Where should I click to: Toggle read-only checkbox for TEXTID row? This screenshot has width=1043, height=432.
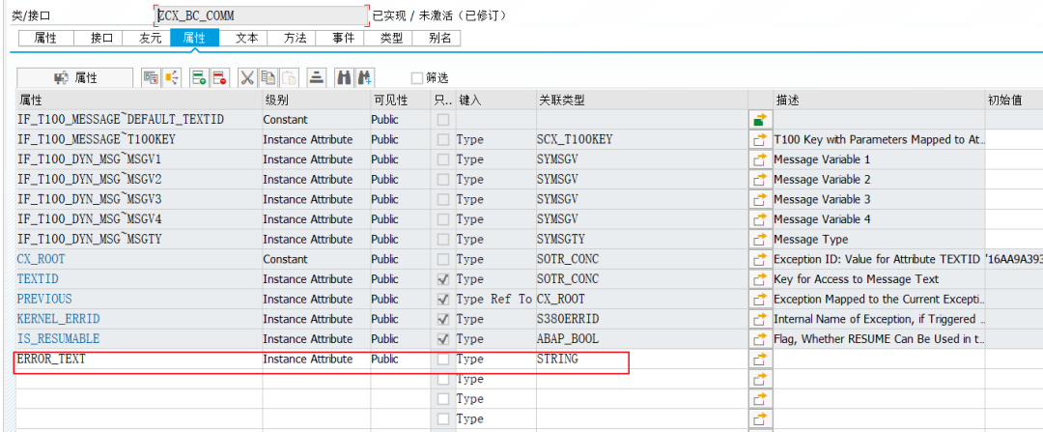443,279
